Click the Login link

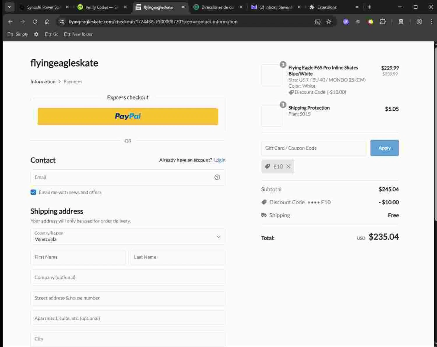pyautogui.click(x=220, y=160)
